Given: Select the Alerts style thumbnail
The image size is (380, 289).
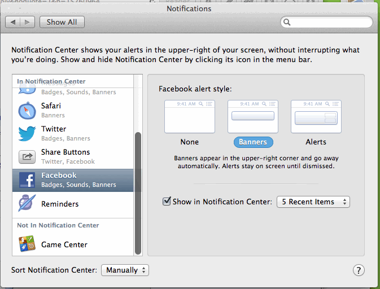Looking at the screenshot, I should (x=316, y=116).
